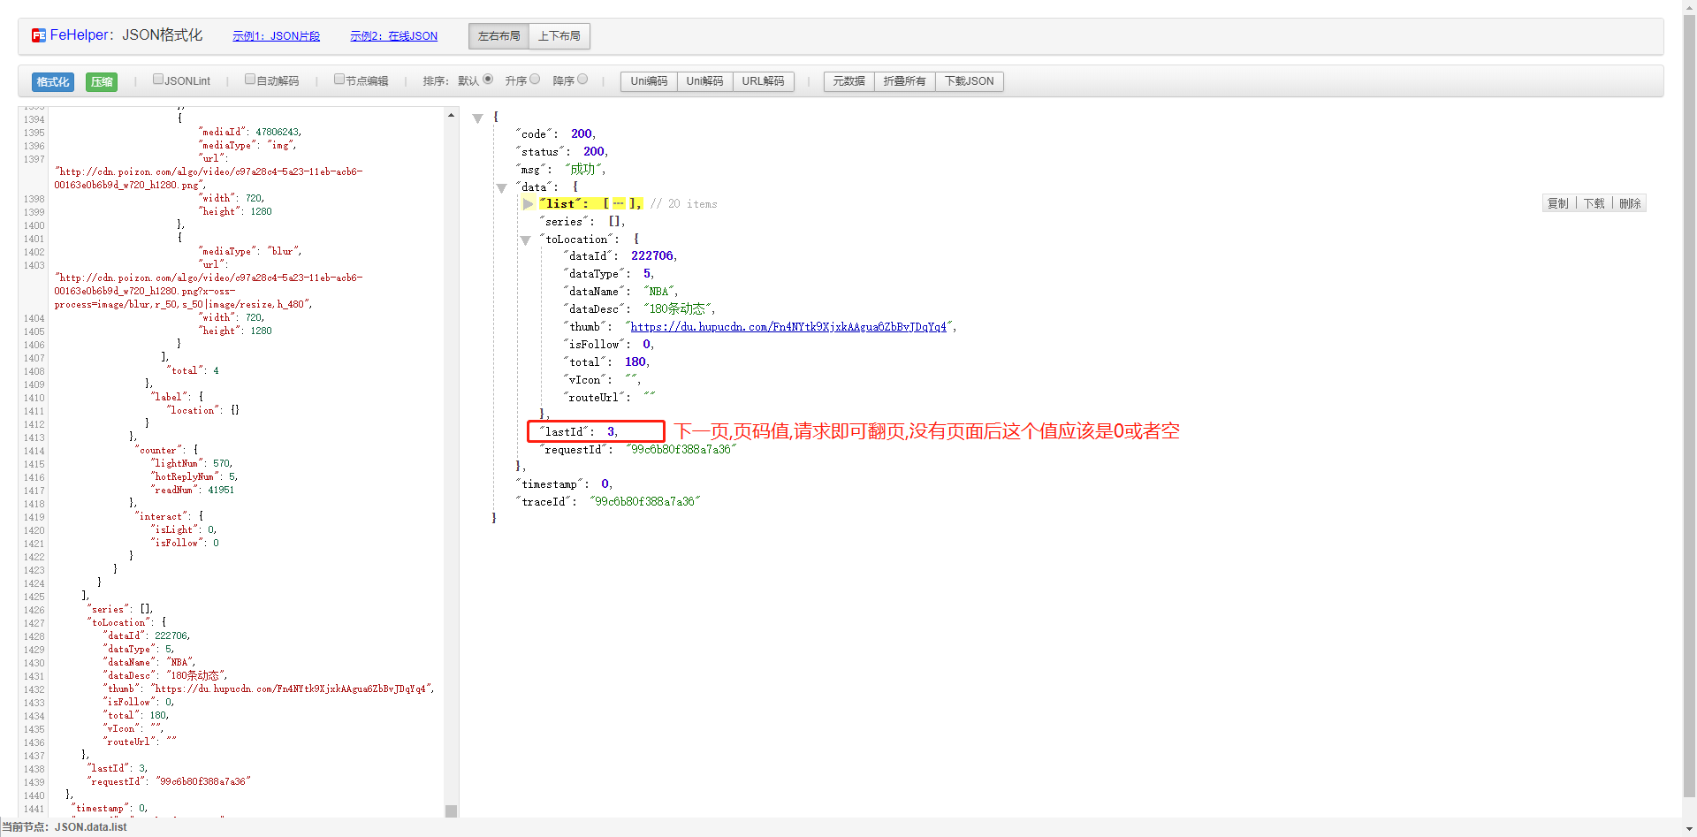Click the status bar node path JSON.data.list
Viewport: 1697px width, 837px height.
tap(90, 827)
